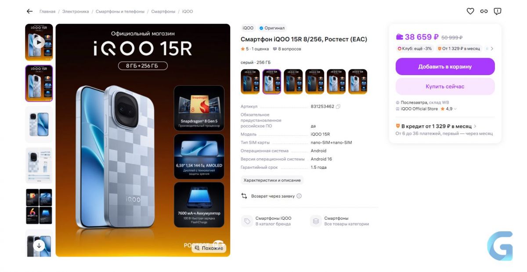Copy the article number 831253462 icon
The height and width of the screenshot is (272, 527).
click(x=338, y=106)
